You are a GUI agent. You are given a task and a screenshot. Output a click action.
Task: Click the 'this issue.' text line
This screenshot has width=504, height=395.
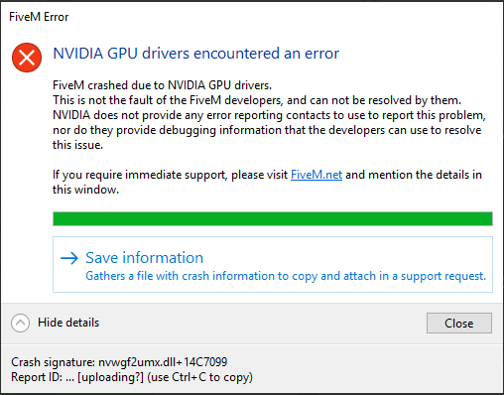78,145
